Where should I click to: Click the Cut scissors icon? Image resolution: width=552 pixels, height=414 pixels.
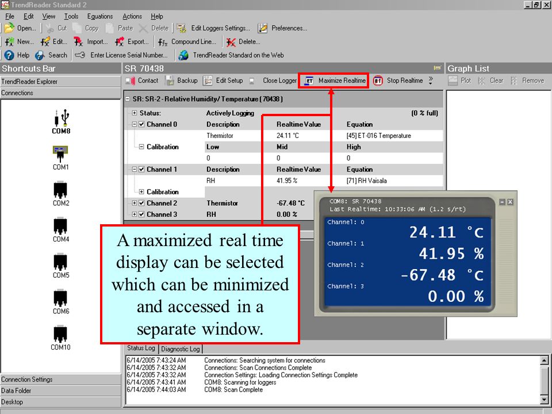tap(50, 28)
